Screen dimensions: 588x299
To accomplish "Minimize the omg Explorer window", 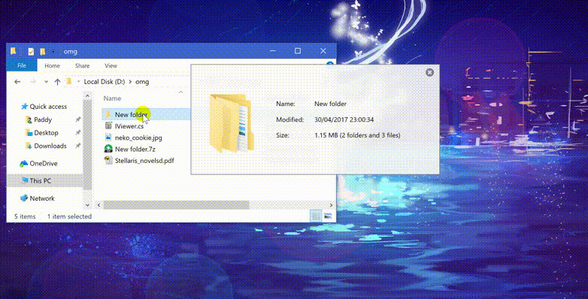I will pyautogui.click(x=273, y=51).
